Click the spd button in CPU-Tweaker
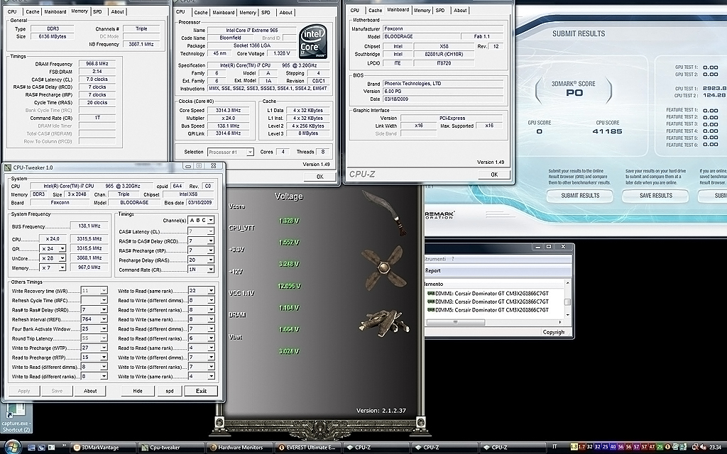 (170, 391)
